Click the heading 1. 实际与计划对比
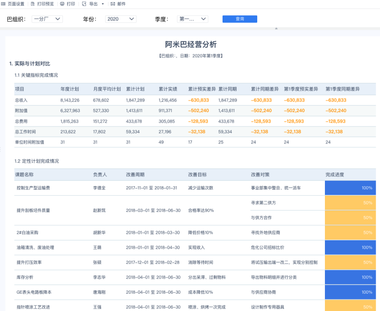Image resolution: width=380 pixels, height=311 pixels. click(x=29, y=64)
